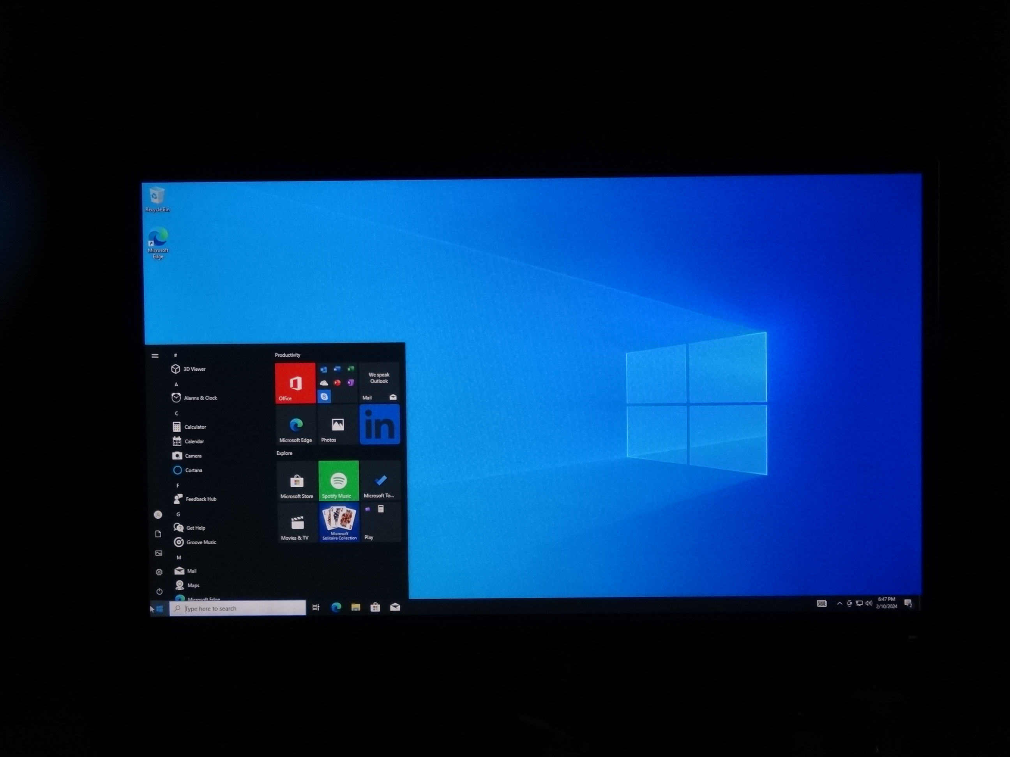Screen dimensions: 1010x757
Task: Launch Camera app
Action: (187, 455)
